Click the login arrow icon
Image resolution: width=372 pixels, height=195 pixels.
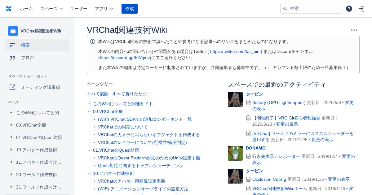click(361, 9)
